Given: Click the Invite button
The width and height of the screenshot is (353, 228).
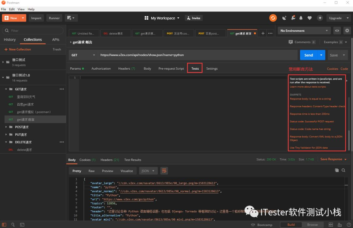Looking at the screenshot, I should pyautogui.click(x=193, y=18).
